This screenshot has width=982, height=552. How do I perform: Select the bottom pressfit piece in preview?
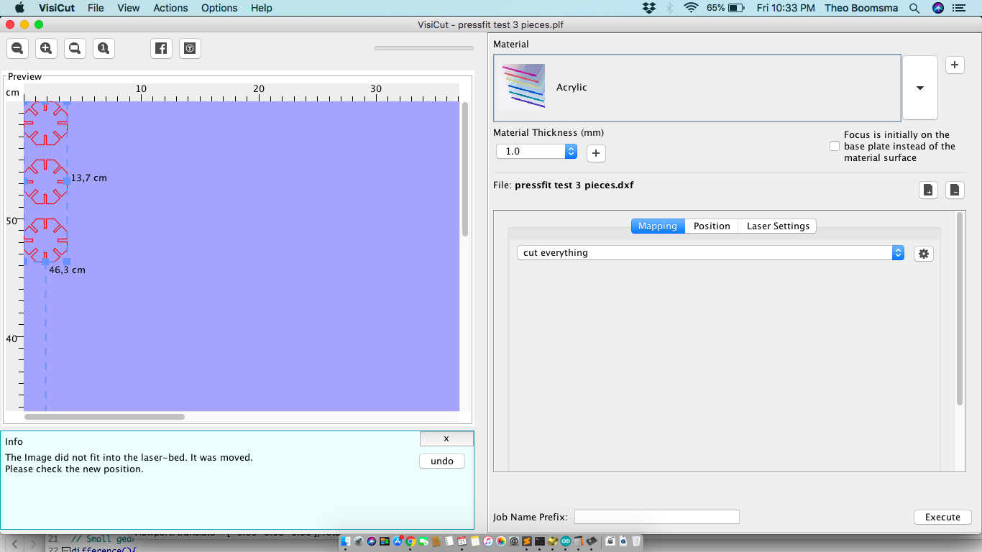[x=46, y=240]
